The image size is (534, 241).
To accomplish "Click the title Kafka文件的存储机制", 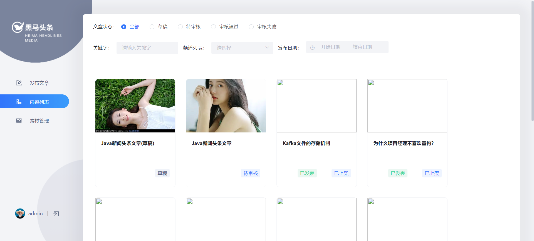I will [x=306, y=143].
